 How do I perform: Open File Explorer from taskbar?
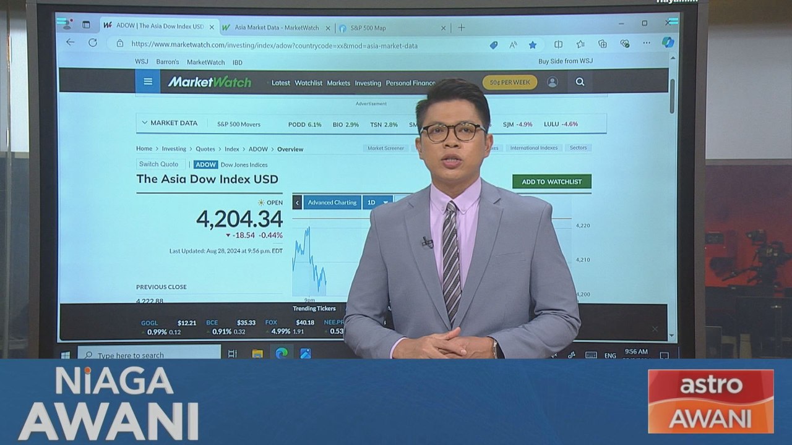point(257,354)
